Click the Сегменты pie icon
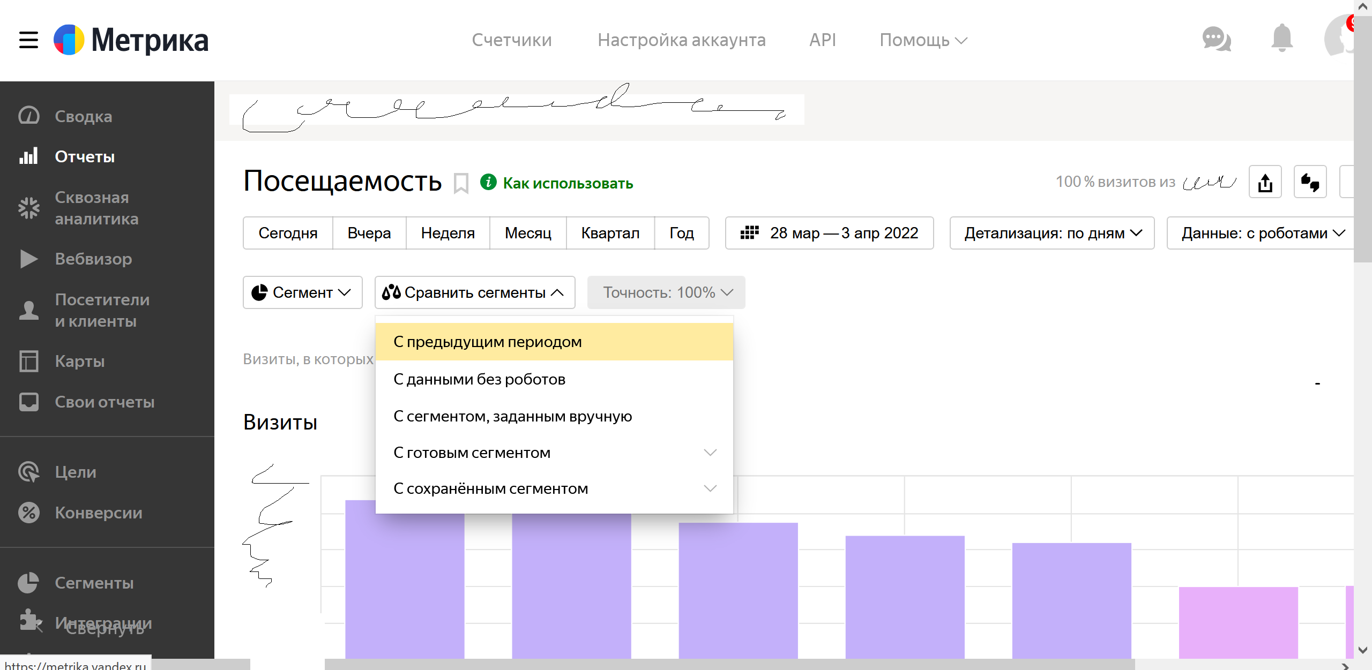This screenshot has width=1372, height=670. [29, 583]
